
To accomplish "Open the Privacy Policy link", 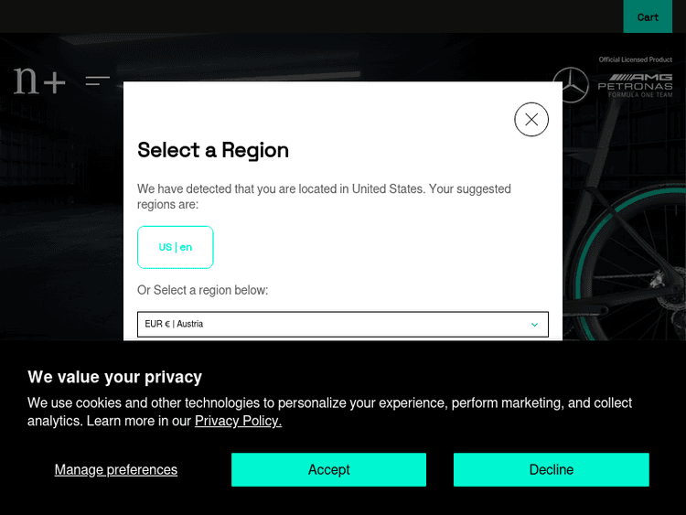I will [x=238, y=421].
